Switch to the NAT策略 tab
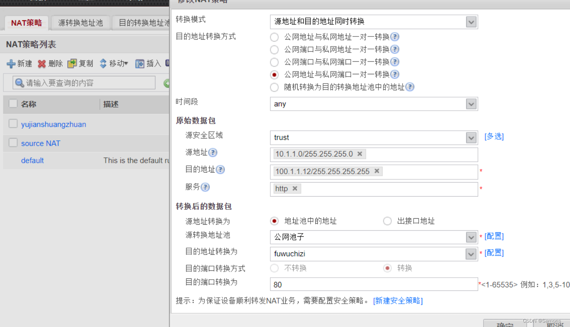 (x=27, y=23)
